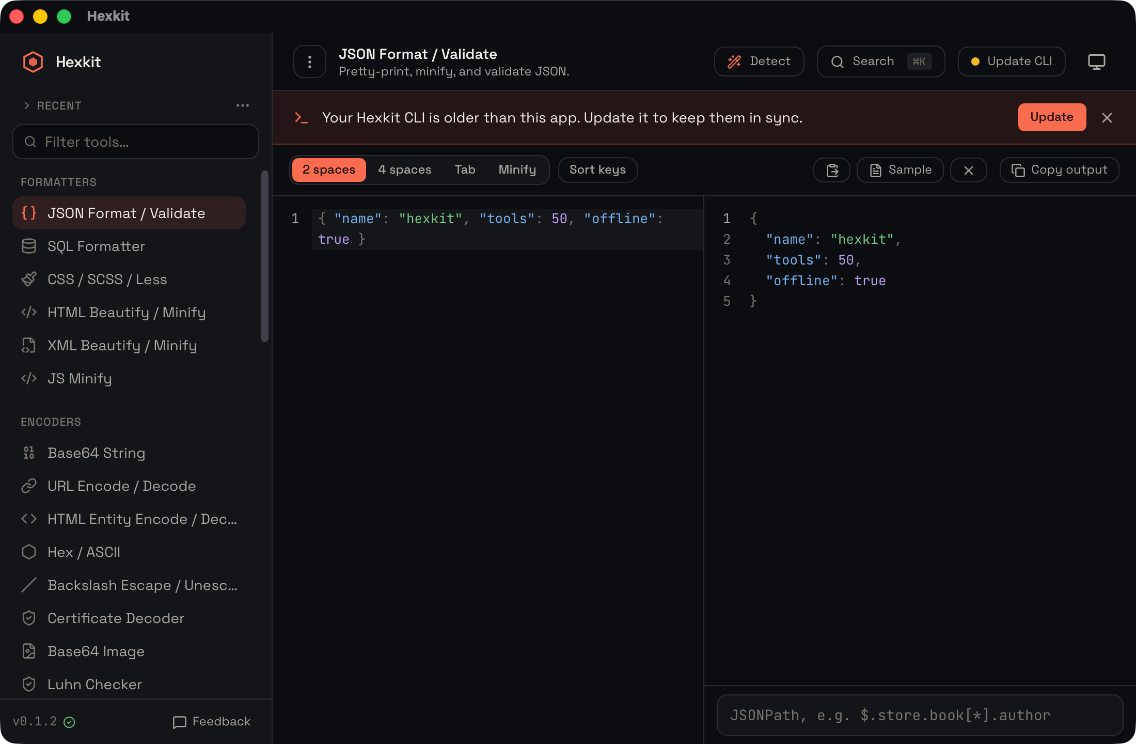The image size is (1136, 744).
Task: Select the Tab indent option
Action: [465, 170]
